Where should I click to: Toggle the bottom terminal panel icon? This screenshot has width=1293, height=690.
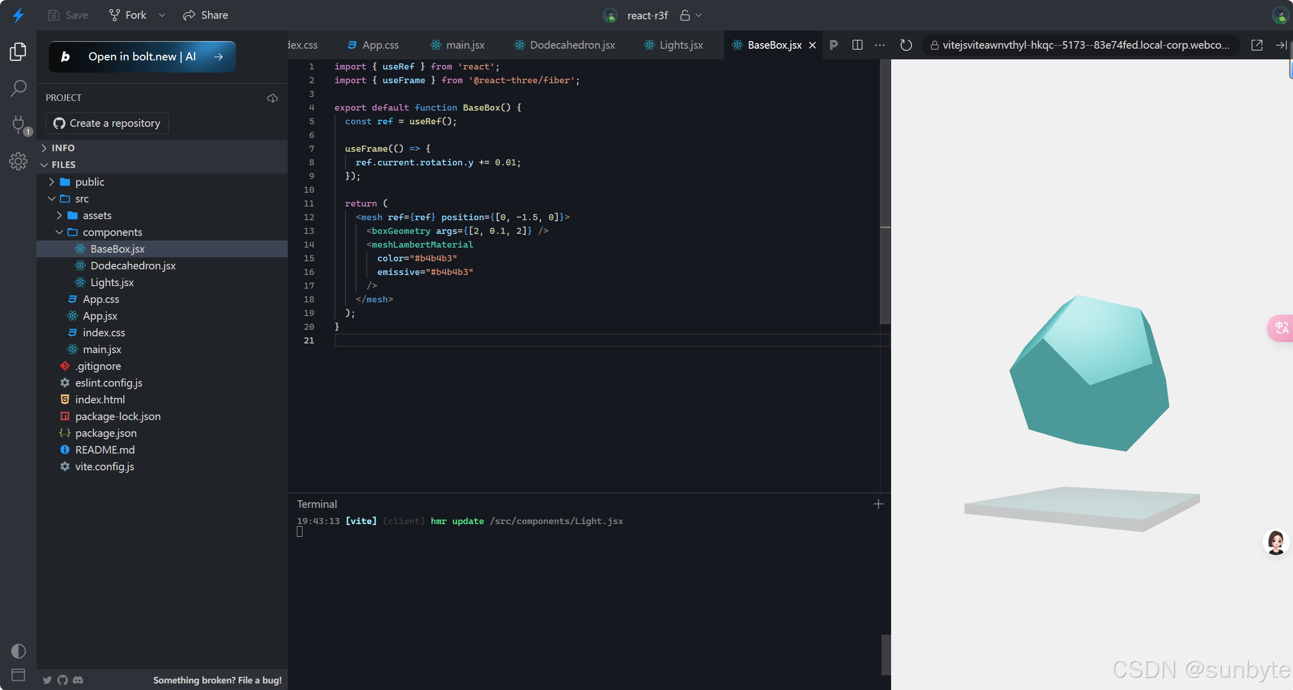[x=18, y=675]
